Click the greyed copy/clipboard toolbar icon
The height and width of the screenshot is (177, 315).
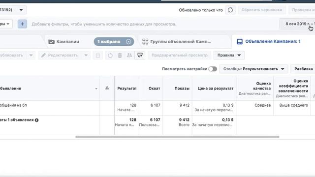click(98, 55)
